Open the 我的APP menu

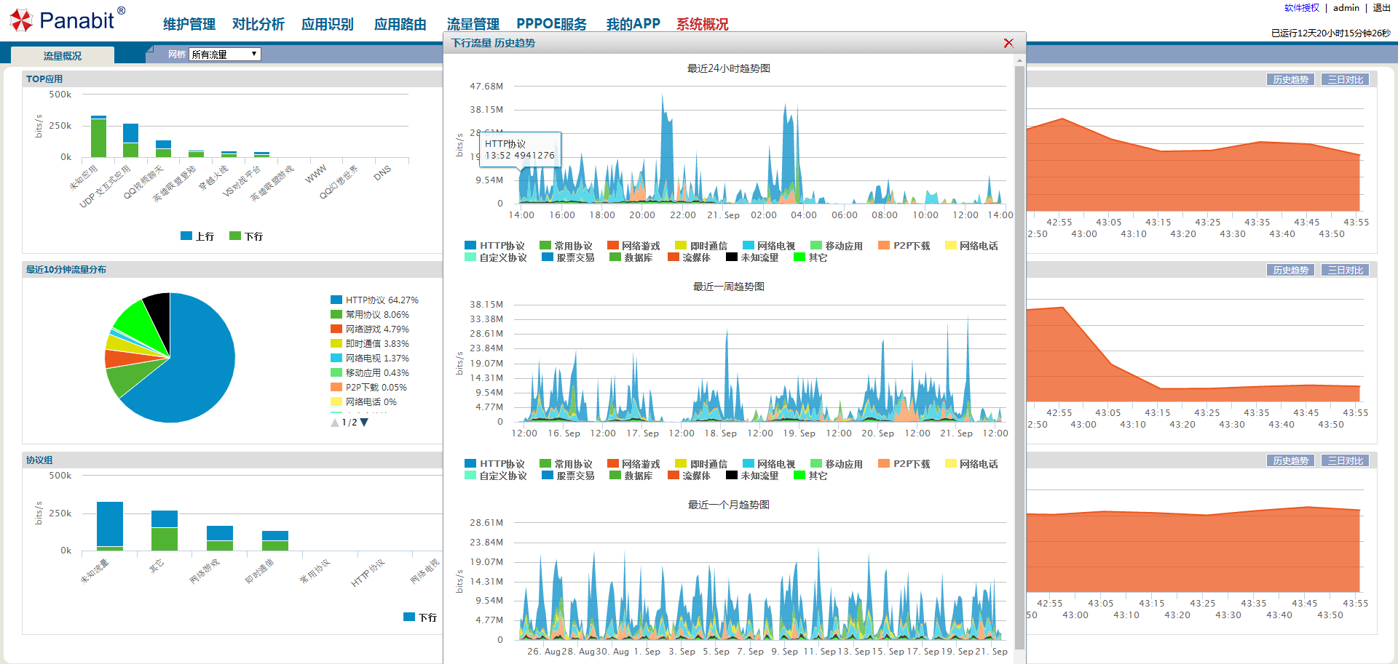tap(633, 24)
